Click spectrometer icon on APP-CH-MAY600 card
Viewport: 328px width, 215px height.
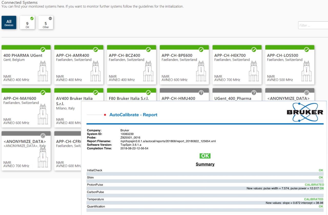click(43, 115)
